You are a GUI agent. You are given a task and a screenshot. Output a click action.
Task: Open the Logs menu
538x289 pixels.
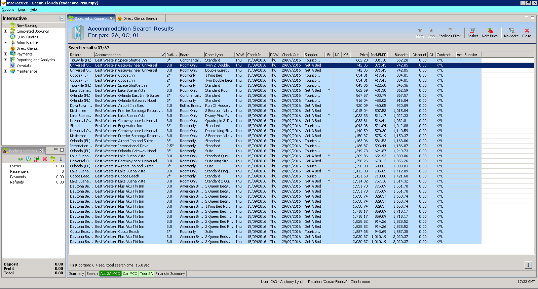pyautogui.click(x=22, y=9)
